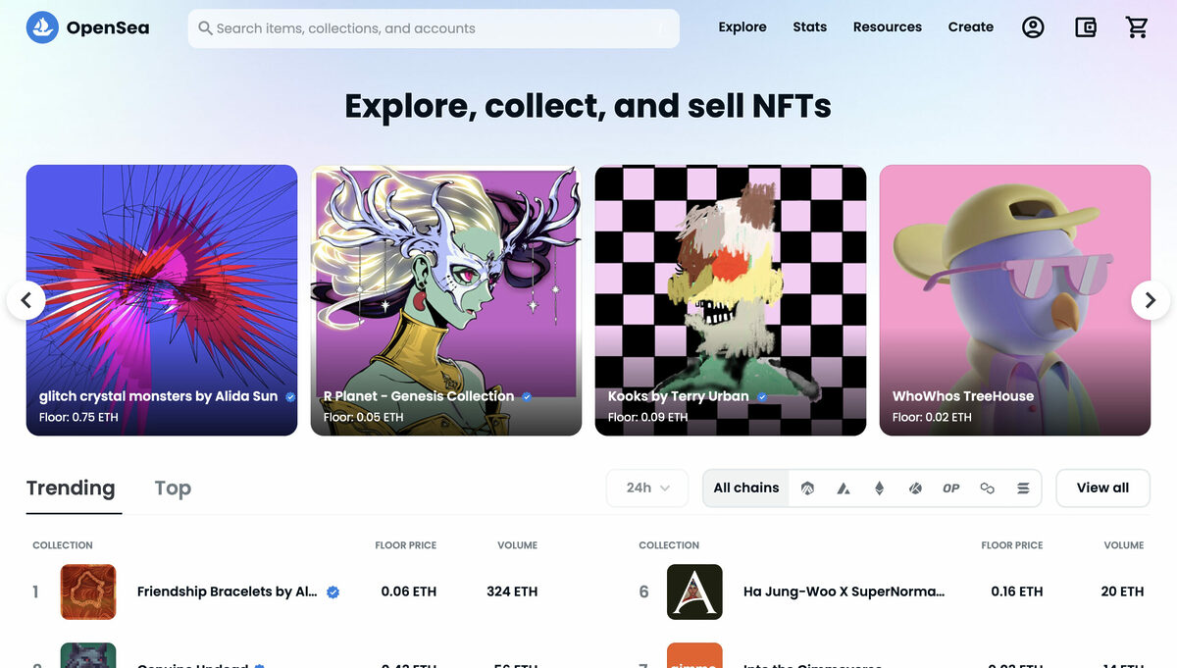This screenshot has height=668, width=1177.
Task: Open the wallet icon in the header
Action: click(x=1085, y=26)
